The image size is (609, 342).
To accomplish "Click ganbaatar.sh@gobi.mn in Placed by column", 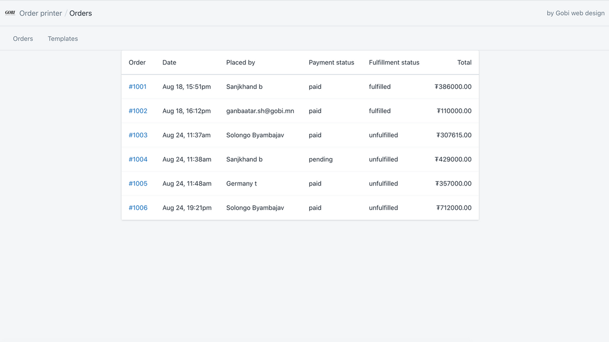I will [260, 111].
